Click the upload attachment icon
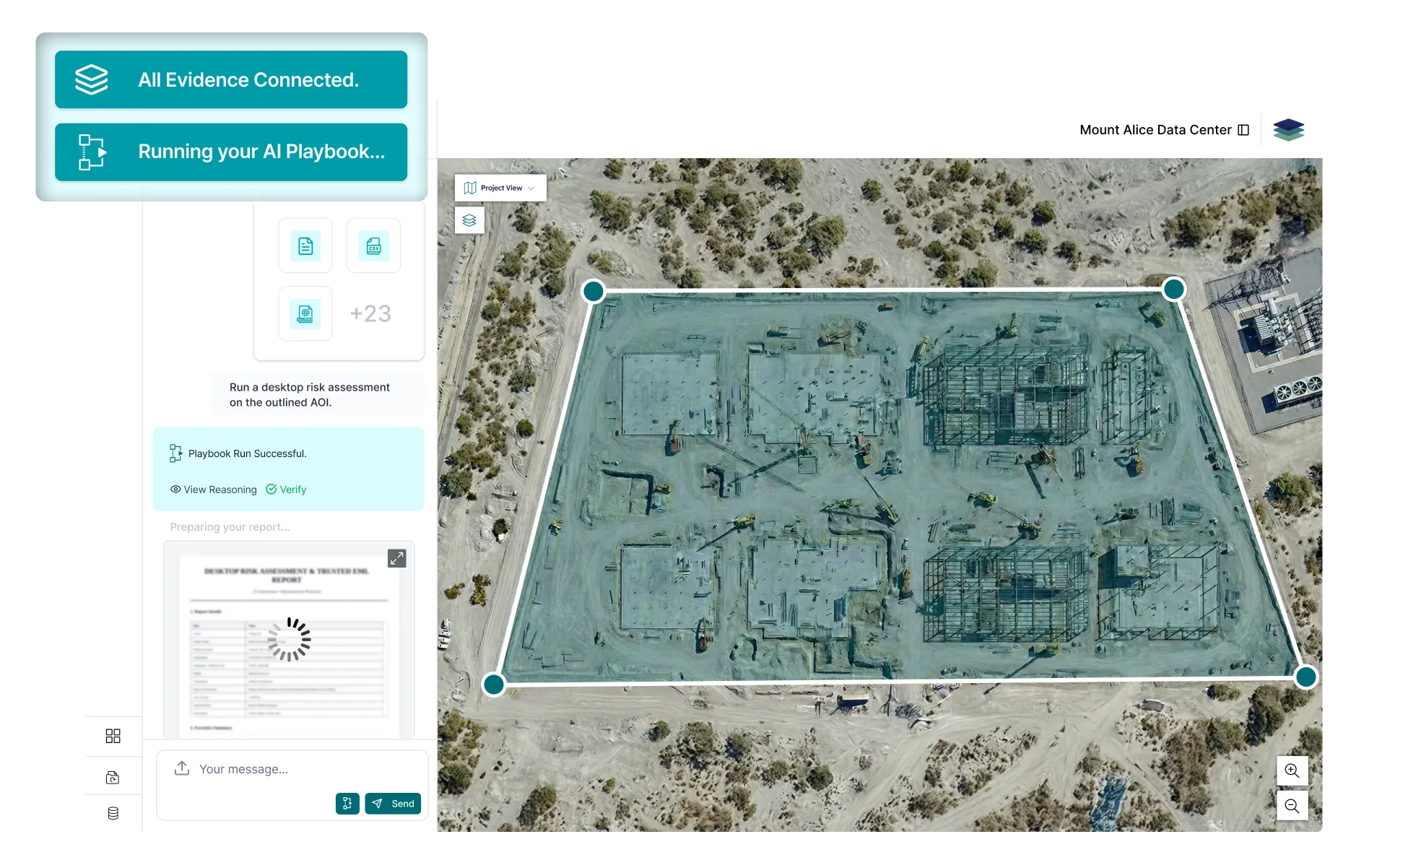 [x=182, y=768]
